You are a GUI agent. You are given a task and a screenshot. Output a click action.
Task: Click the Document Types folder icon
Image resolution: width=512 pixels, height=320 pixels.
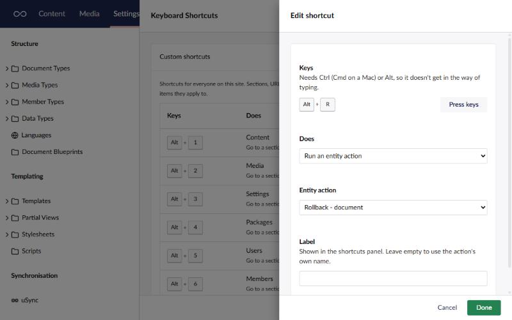pyautogui.click(x=15, y=68)
